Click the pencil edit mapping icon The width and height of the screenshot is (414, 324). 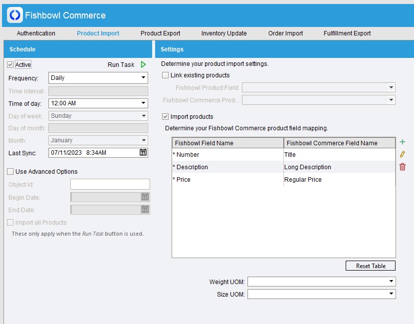403,154
